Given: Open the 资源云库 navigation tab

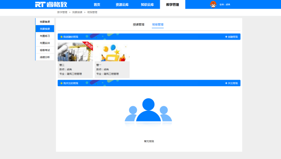Looking at the screenshot, I should pyautogui.click(x=122, y=4).
